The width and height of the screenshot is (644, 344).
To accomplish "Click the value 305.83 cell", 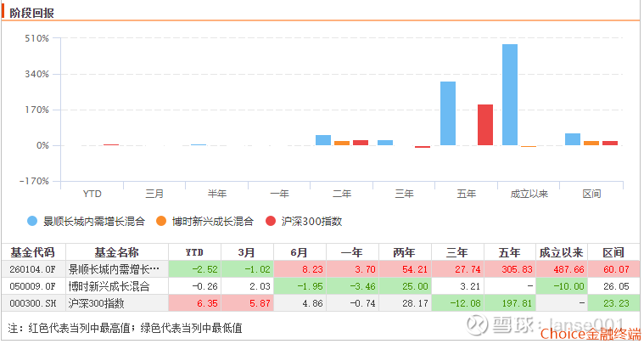I will [x=510, y=269].
